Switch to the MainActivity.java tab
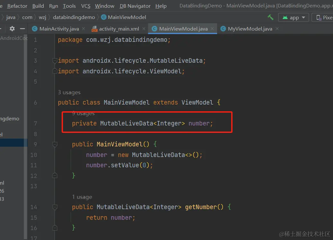The image size is (333, 240). click(x=59, y=29)
